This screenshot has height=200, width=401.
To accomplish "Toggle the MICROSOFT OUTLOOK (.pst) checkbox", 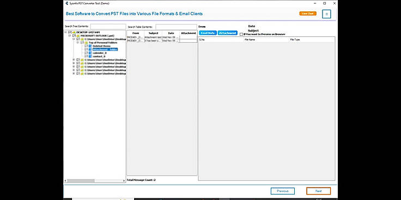I will point(74,36).
